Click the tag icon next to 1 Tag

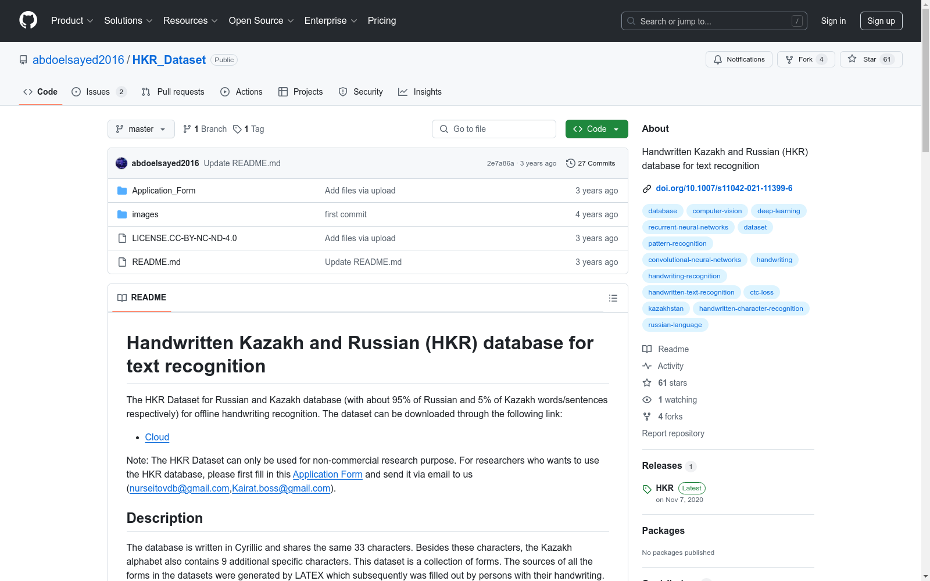point(237,129)
